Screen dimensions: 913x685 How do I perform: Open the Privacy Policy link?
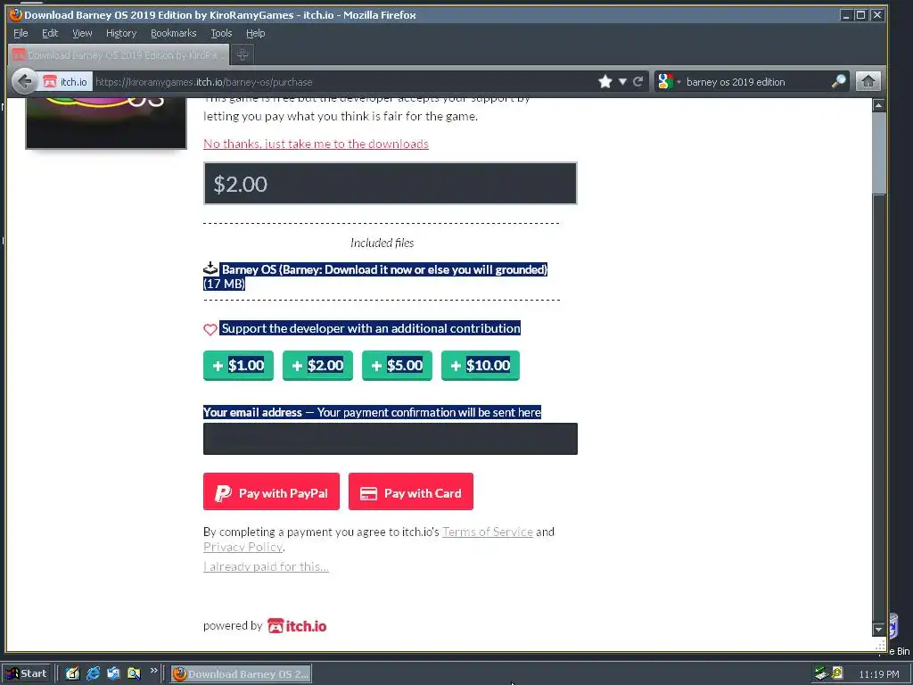pos(243,547)
